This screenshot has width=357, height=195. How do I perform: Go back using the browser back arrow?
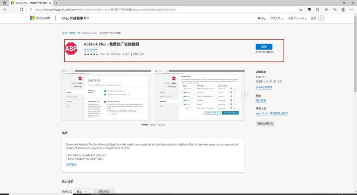5,9
